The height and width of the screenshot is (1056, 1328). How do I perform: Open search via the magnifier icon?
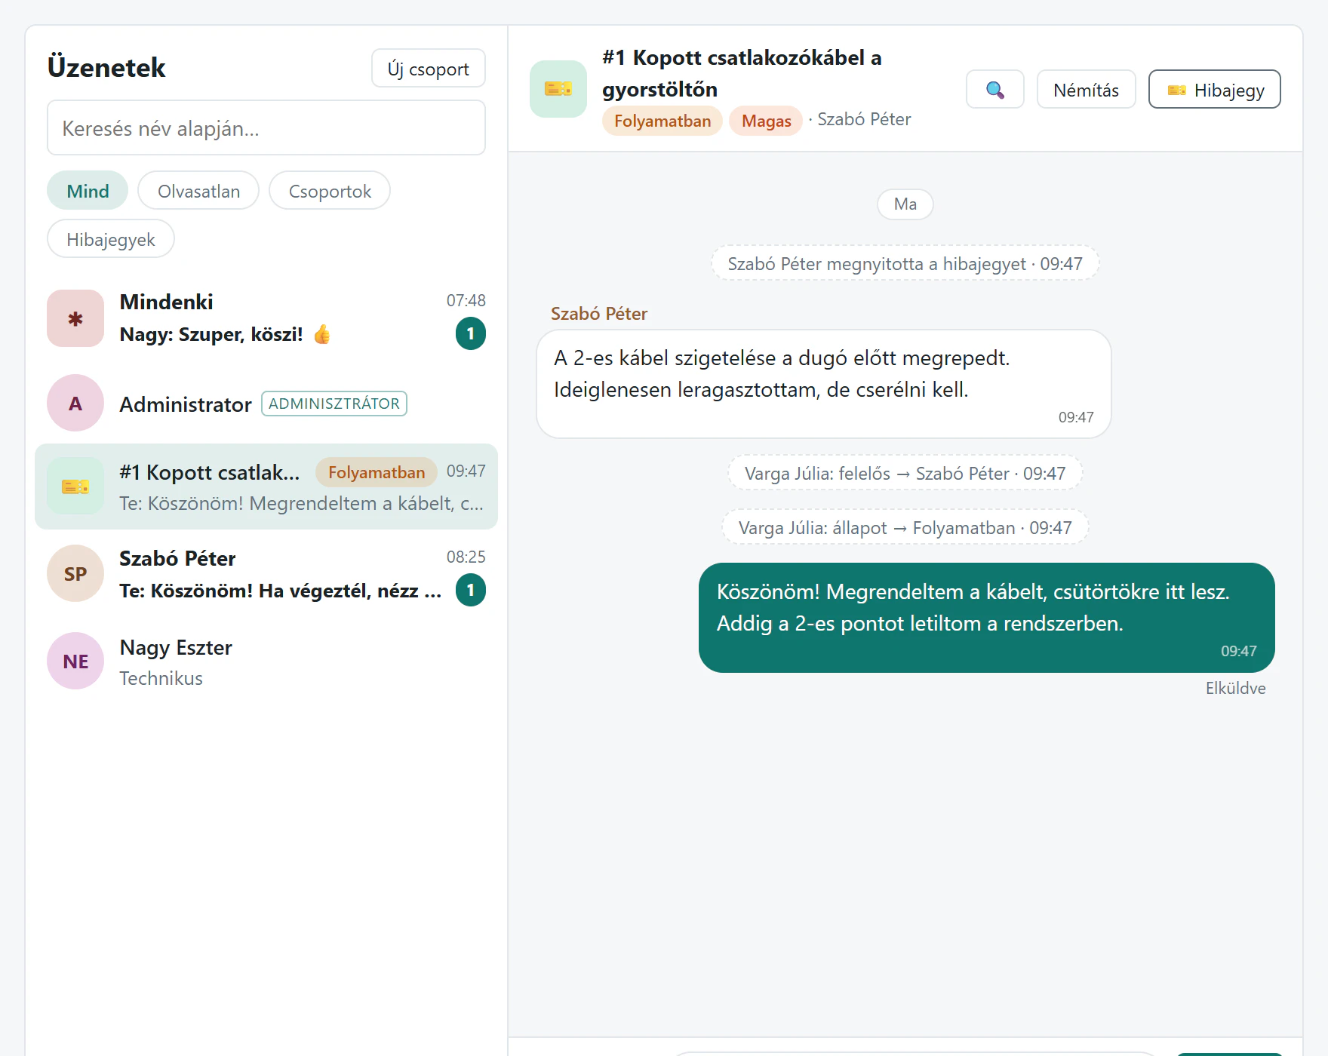994,90
